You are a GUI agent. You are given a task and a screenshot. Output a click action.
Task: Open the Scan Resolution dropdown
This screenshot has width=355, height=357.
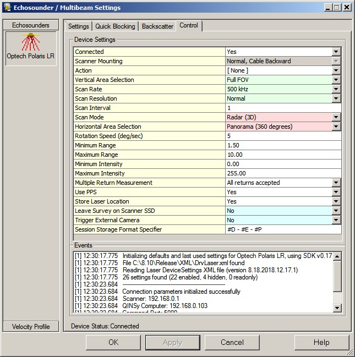336,98
